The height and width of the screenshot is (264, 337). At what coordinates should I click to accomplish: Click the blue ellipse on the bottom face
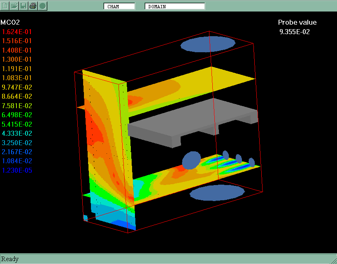tap(217, 192)
